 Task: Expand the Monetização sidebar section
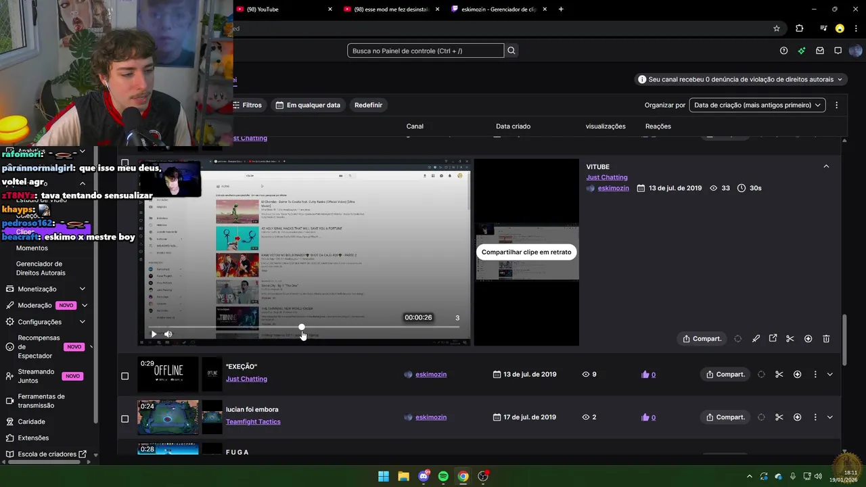pyautogui.click(x=83, y=289)
